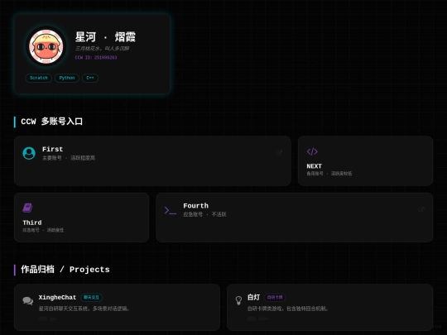
Task: Click the C++ skill tag
Action: pyautogui.click(x=90, y=78)
